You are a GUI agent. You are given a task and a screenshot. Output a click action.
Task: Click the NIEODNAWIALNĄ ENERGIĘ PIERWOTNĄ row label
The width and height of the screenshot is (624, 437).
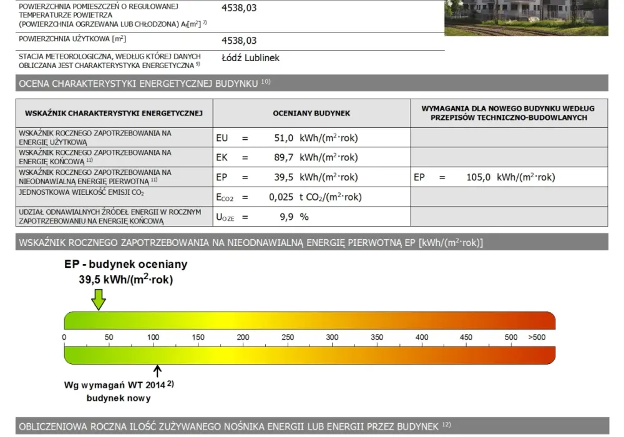(95, 177)
